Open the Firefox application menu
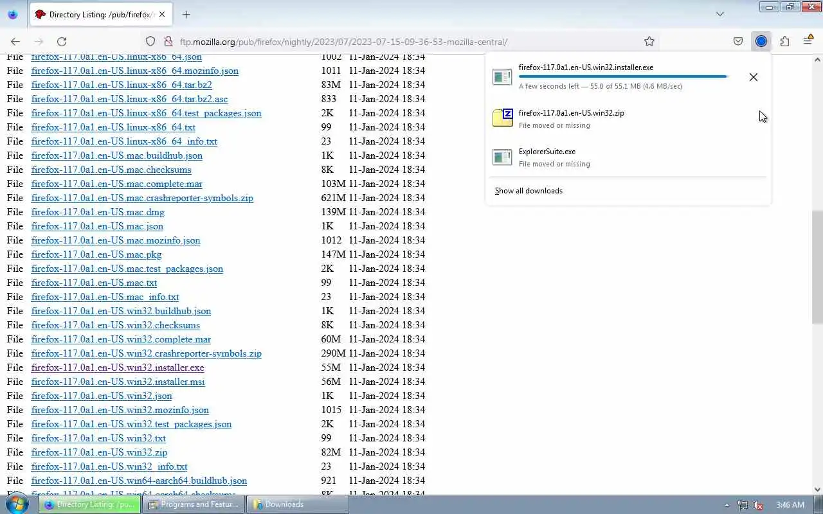823x514 pixels. coord(808,42)
